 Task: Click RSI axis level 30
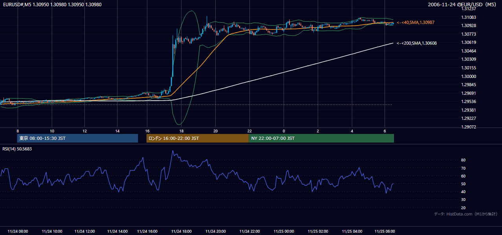[464, 200]
